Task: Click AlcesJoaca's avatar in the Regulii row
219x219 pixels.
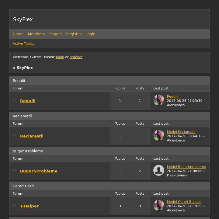Action: [x=159, y=100]
